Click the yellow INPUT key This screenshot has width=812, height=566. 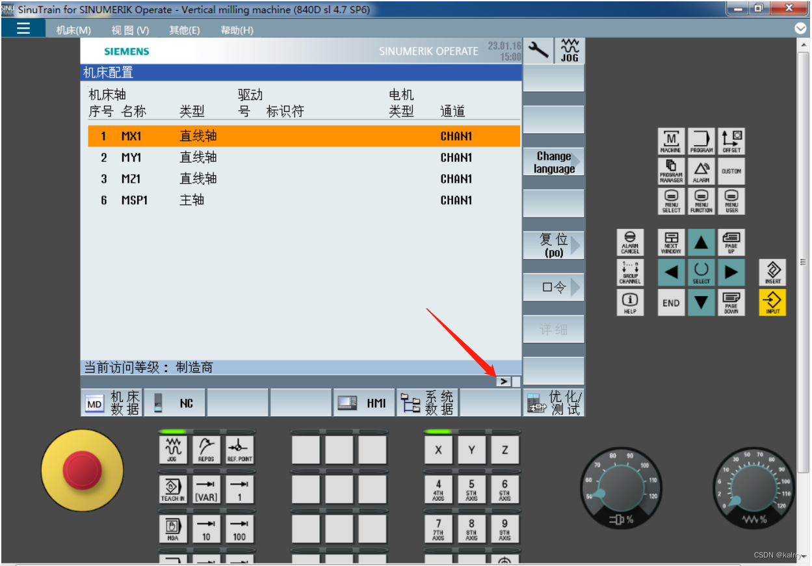(773, 303)
